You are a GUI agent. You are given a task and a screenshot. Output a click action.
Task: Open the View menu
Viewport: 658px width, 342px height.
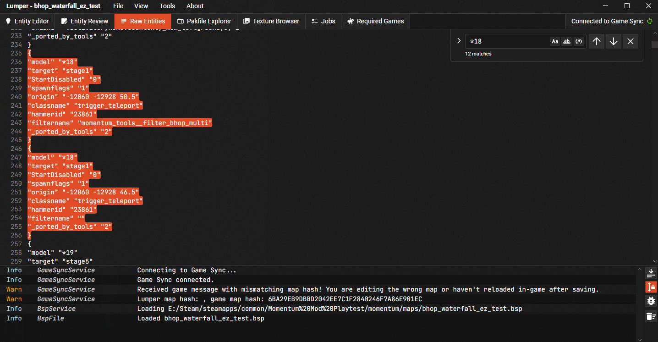pyautogui.click(x=141, y=6)
